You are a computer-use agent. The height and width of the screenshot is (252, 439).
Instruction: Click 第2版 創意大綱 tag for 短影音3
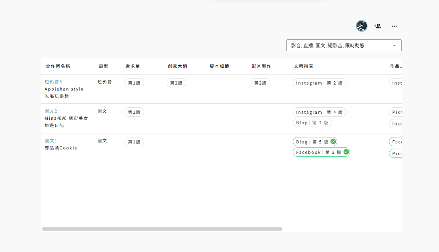[176, 83]
